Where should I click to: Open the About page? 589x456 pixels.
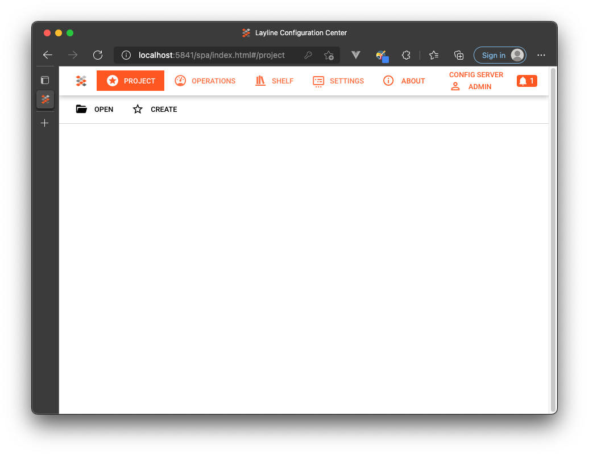(404, 81)
